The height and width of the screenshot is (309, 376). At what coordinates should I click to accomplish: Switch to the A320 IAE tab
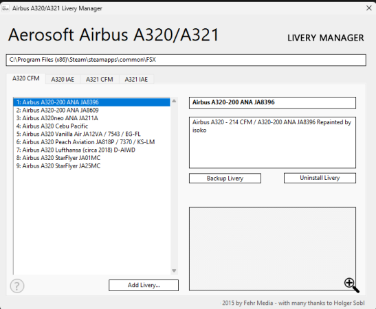click(63, 79)
